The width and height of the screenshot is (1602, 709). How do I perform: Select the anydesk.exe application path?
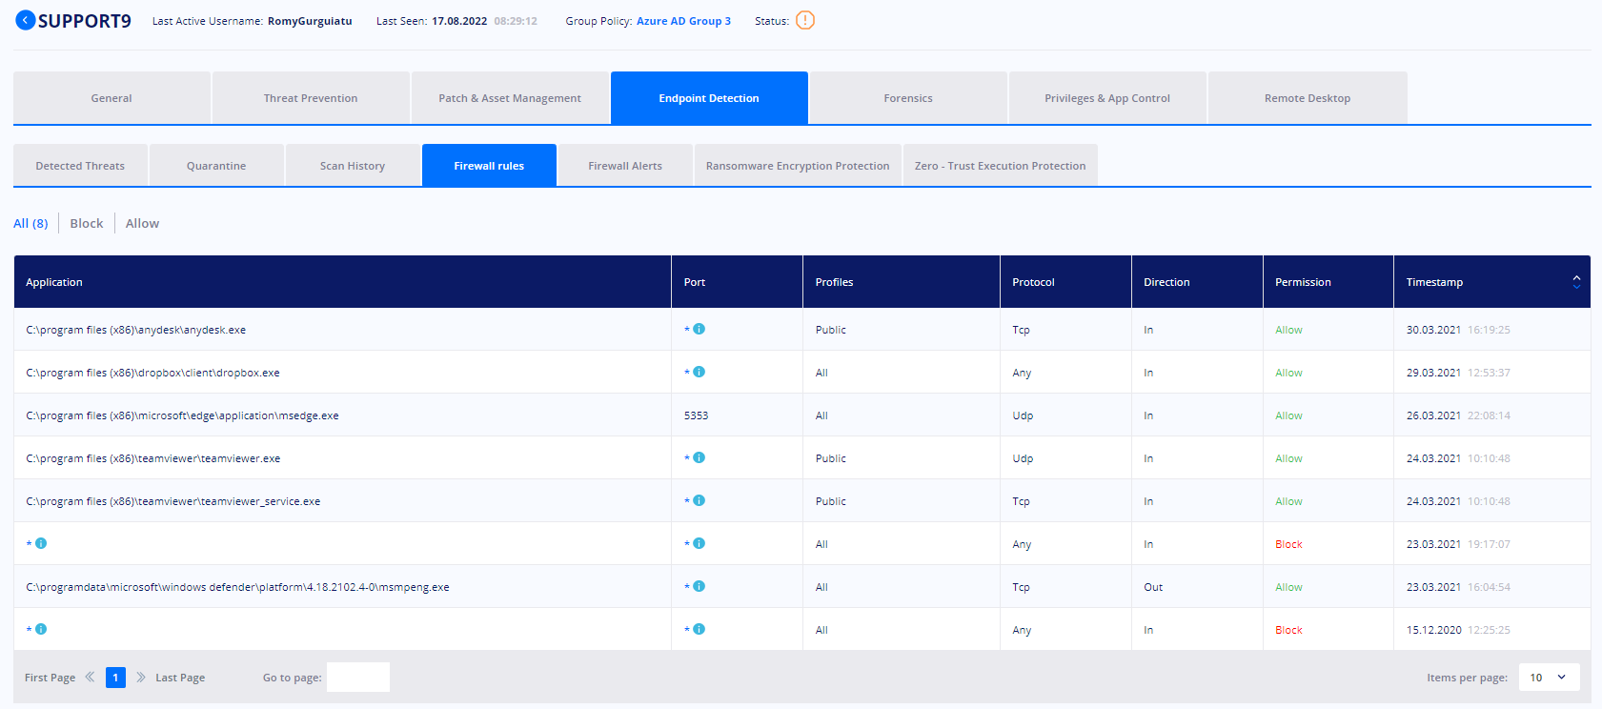pyautogui.click(x=136, y=330)
